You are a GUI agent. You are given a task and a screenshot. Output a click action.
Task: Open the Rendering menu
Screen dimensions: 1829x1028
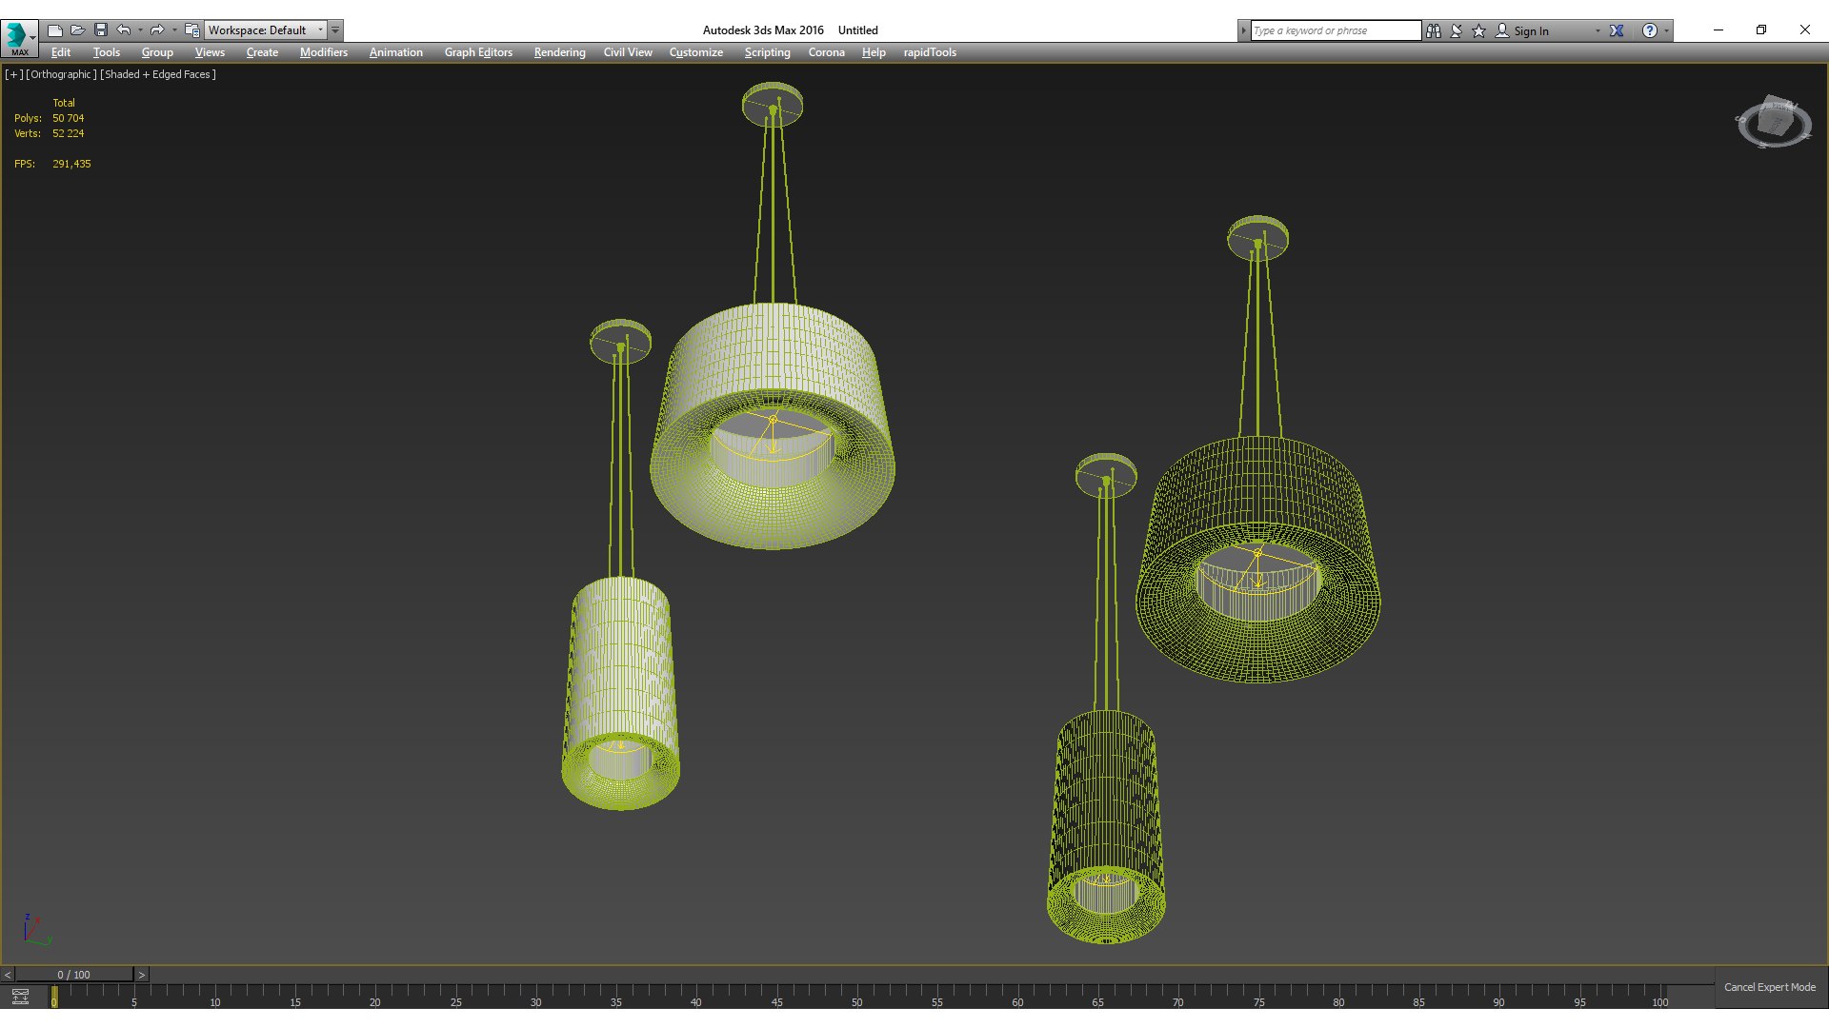pyautogui.click(x=559, y=52)
